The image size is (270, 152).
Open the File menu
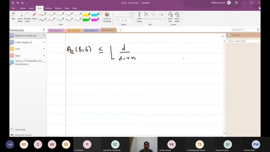[13, 8]
